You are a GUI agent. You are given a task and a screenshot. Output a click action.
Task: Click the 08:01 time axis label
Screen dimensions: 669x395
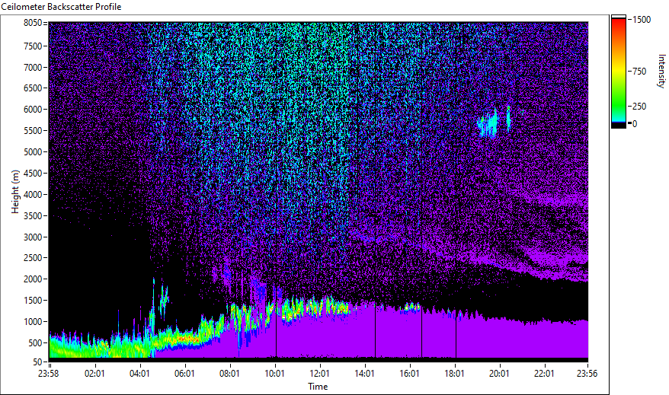(229, 374)
